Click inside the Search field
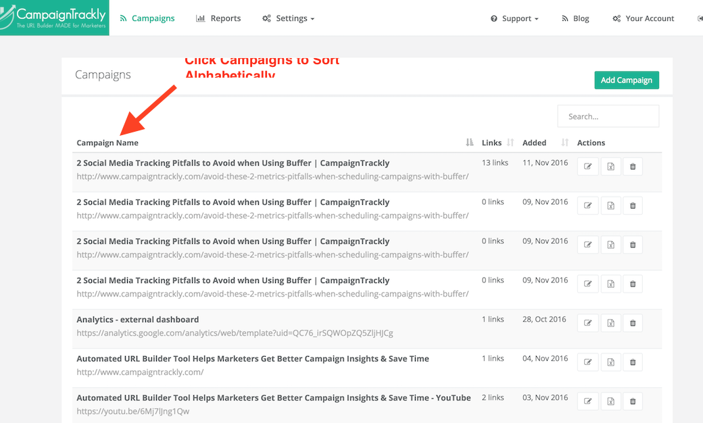 pos(608,116)
